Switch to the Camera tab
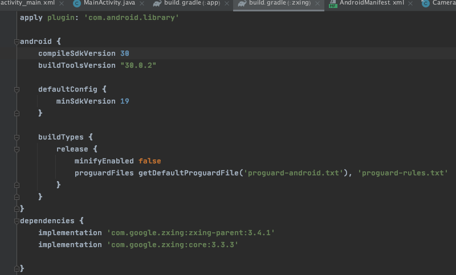The width and height of the screenshot is (456, 275). pyautogui.click(x=444, y=3)
